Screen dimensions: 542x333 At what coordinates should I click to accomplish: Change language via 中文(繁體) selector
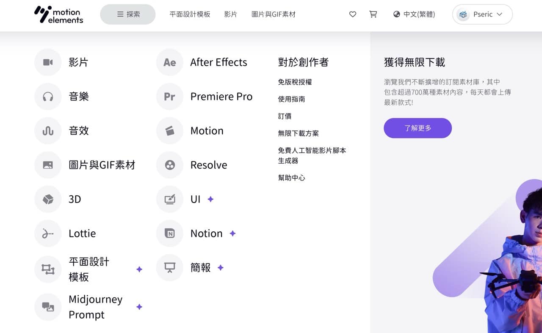click(414, 14)
